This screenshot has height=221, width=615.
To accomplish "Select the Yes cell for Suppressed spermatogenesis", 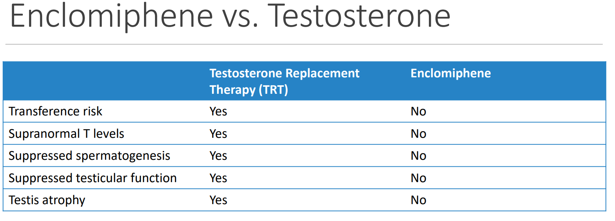I will click(218, 156).
